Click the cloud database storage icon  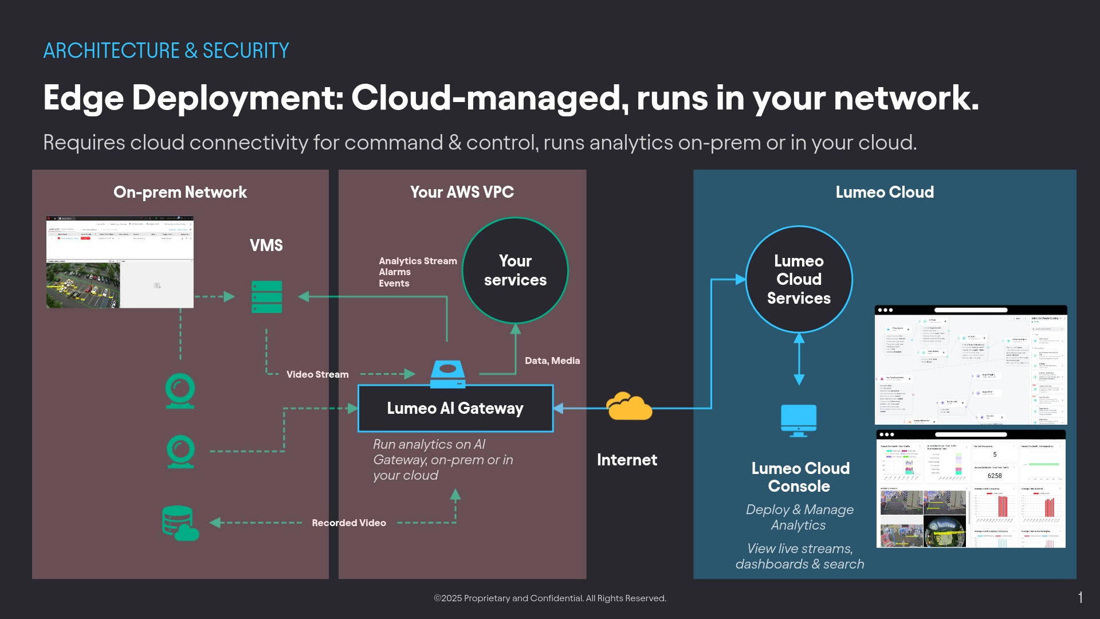180,523
